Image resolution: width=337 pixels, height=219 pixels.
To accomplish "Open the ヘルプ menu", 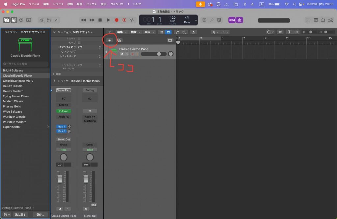I will pos(137,4).
